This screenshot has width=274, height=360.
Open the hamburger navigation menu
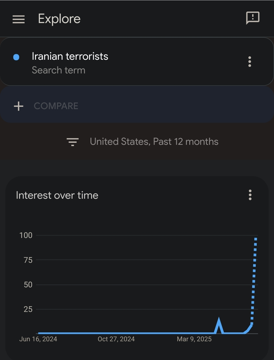click(19, 19)
